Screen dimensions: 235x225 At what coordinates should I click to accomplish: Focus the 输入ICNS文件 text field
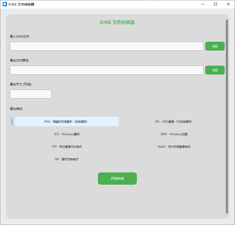tap(107, 46)
